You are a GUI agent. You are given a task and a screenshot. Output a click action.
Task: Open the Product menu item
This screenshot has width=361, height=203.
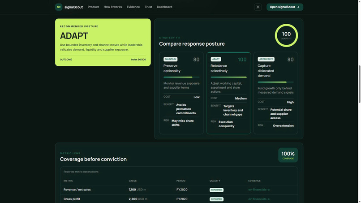click(93, 7)
